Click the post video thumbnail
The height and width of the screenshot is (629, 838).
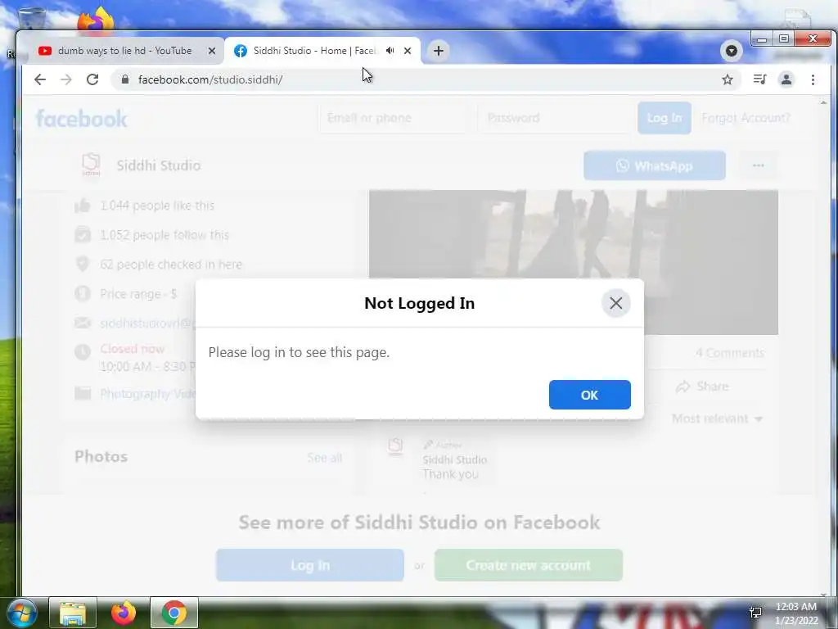pos(573,262)
